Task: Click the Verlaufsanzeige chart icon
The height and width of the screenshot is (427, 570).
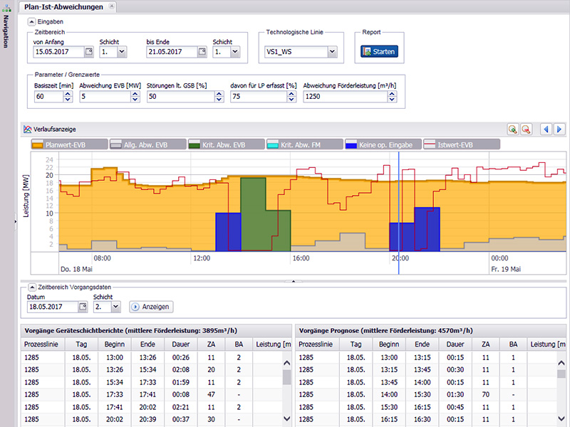Action: click(28, 130)
